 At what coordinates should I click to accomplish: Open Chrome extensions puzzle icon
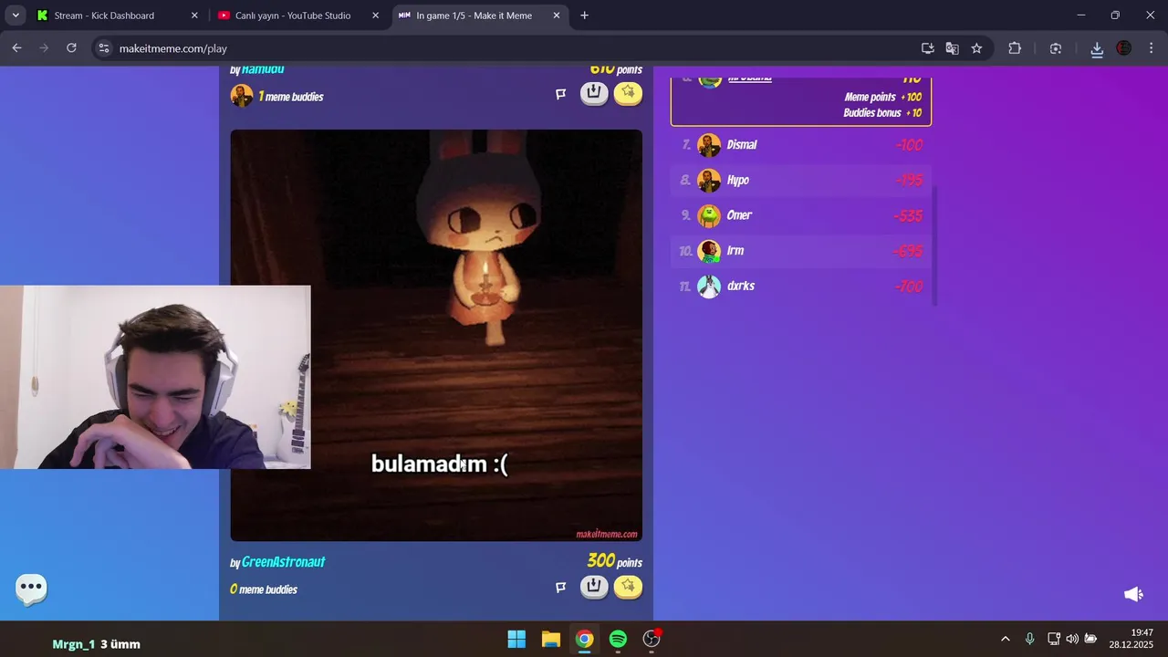tap(1015, 48)
